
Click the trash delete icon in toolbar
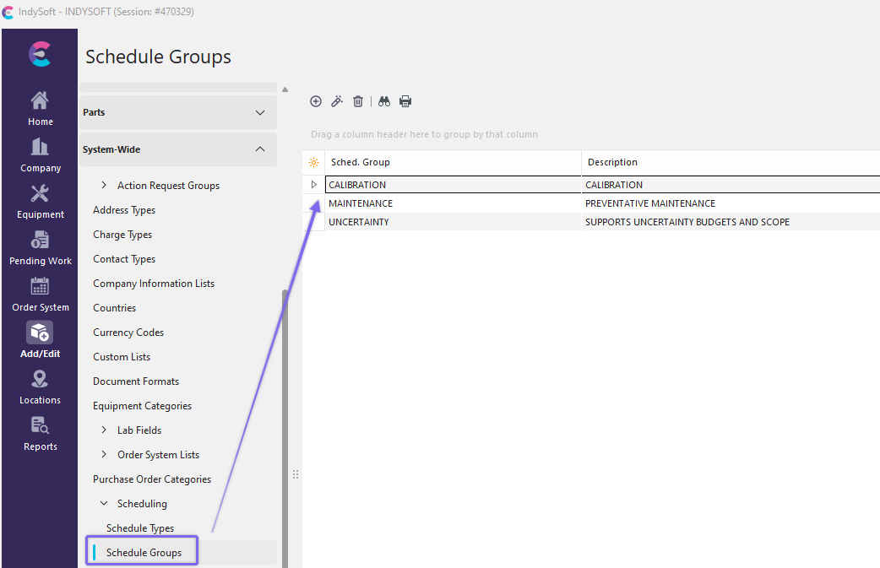click(x=358, y=101)
